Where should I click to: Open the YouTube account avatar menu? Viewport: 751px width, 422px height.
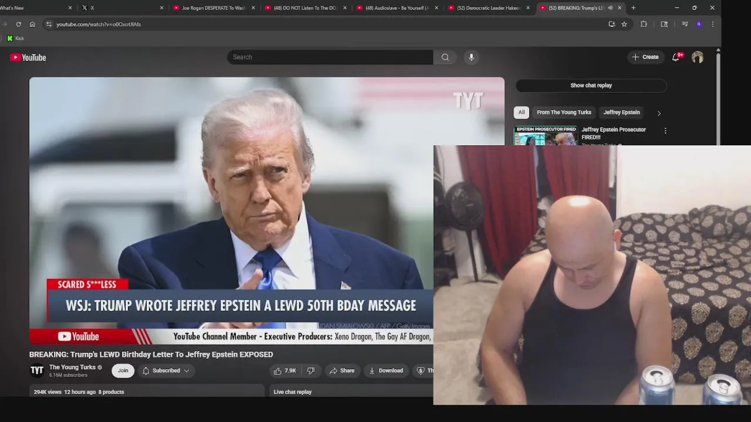tap(698, 57)
